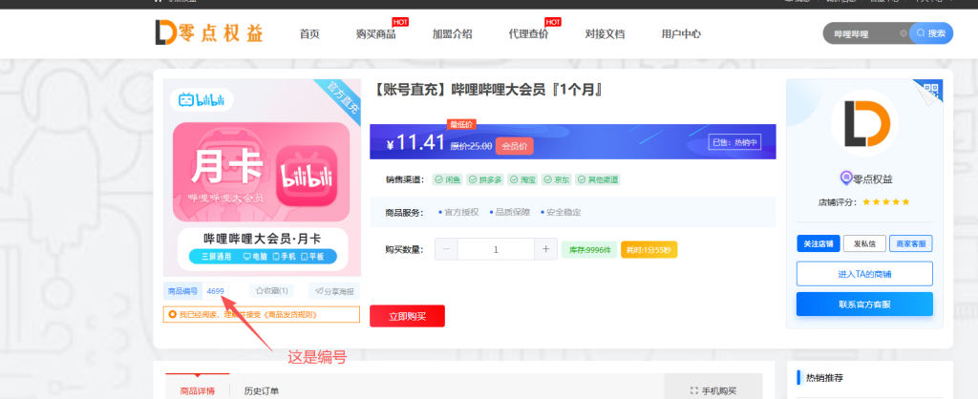Screen dimensions: 978x399
Task: Click the 立即购买 button
Action: (407, 316)
